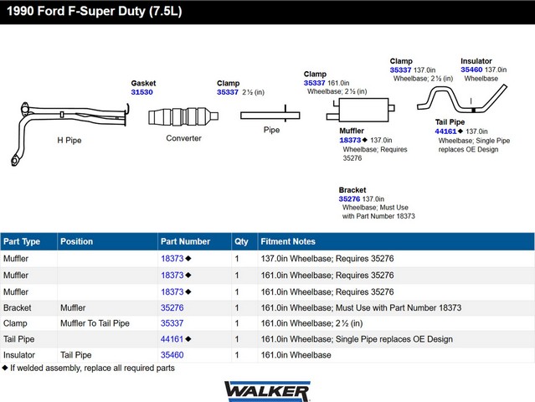Image resolution: width=535 pixels, height=402 pixels.
Task: Select 'Muffler' position cell in Bracket row
Action: tap(73, 308)
